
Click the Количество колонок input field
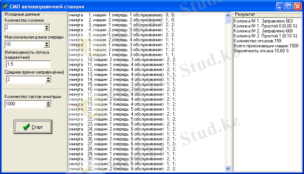coord(24,28)
